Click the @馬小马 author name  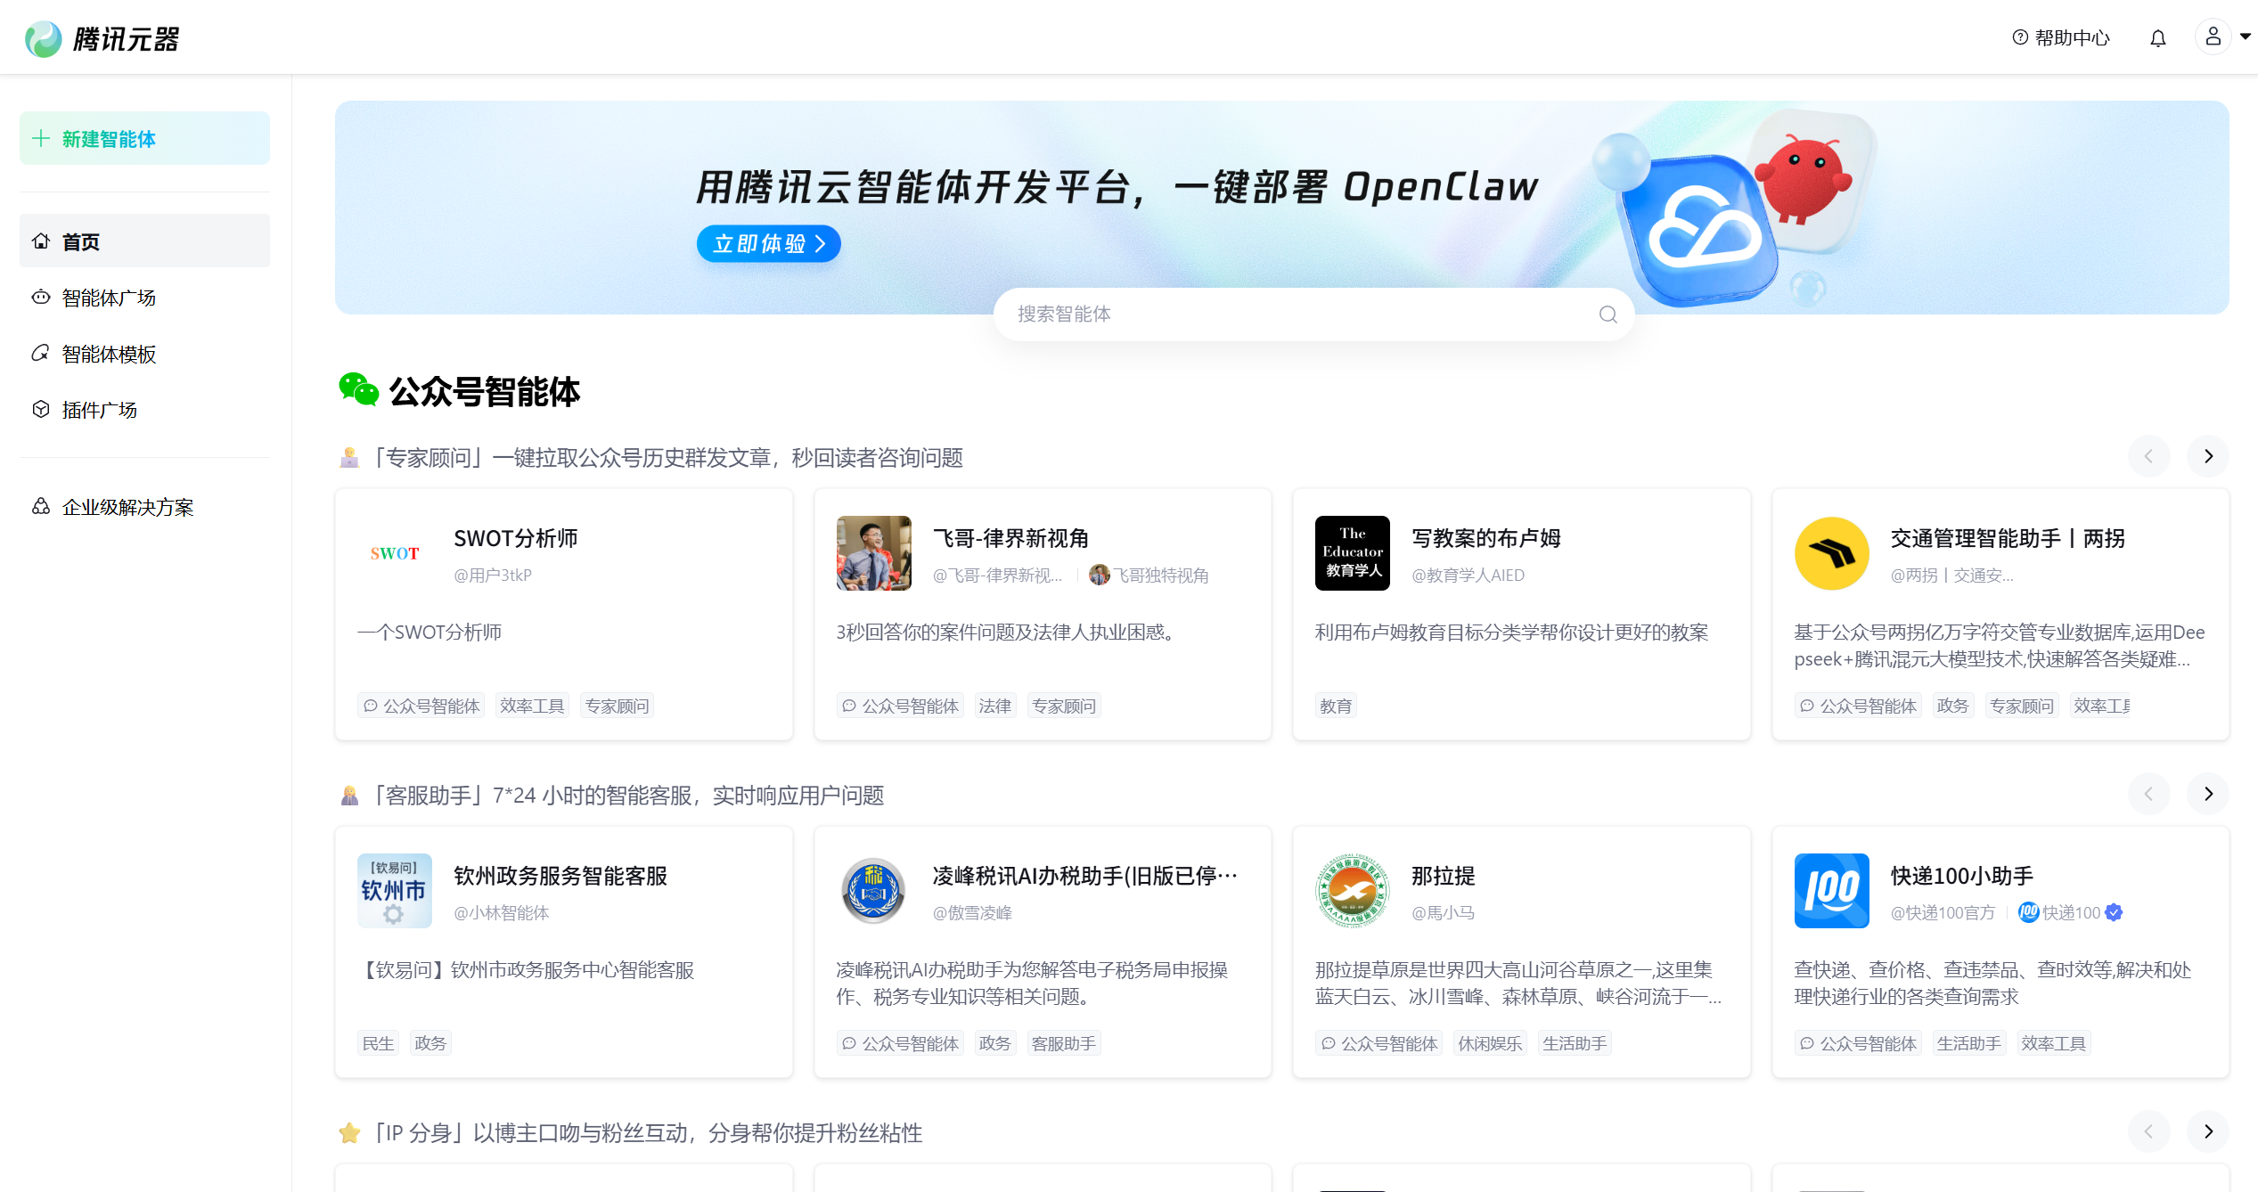pos(1443,913)
